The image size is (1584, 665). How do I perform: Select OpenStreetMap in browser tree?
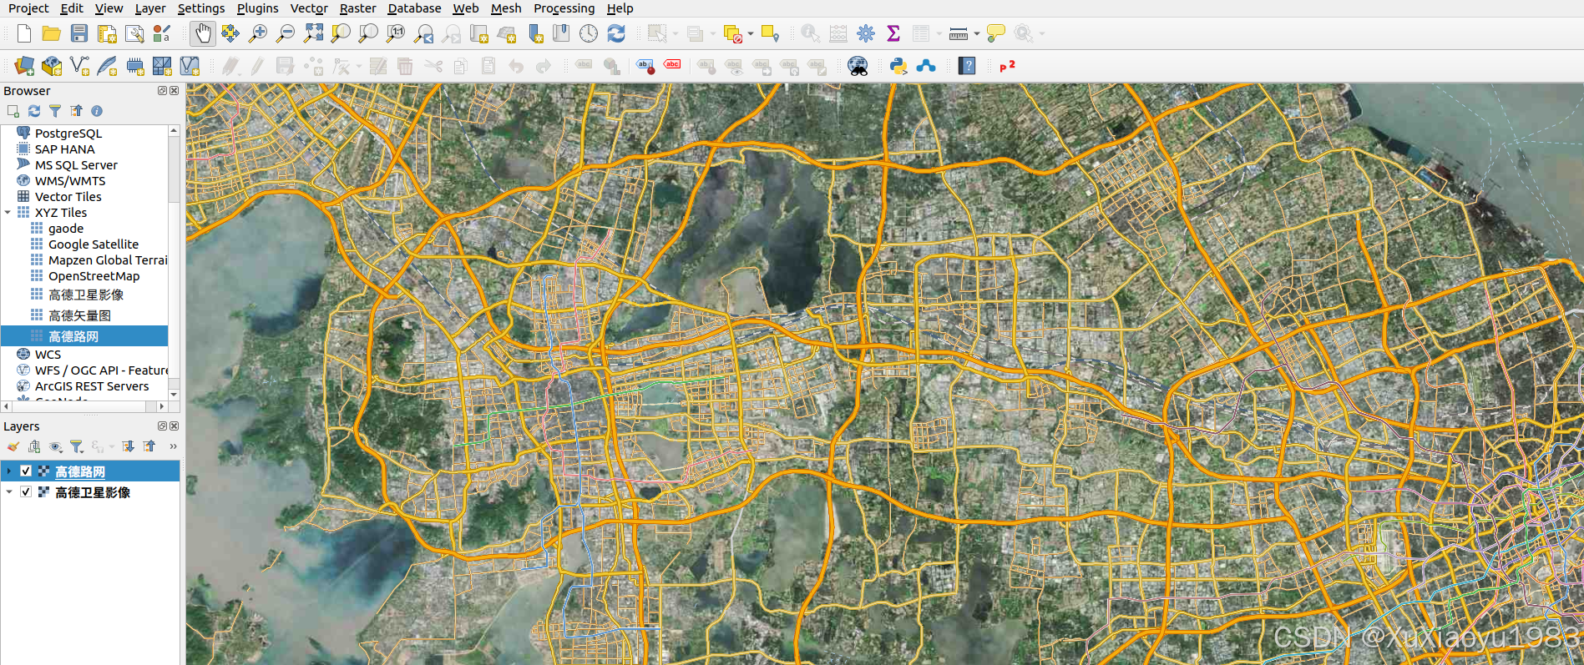(x=94, y=276)
